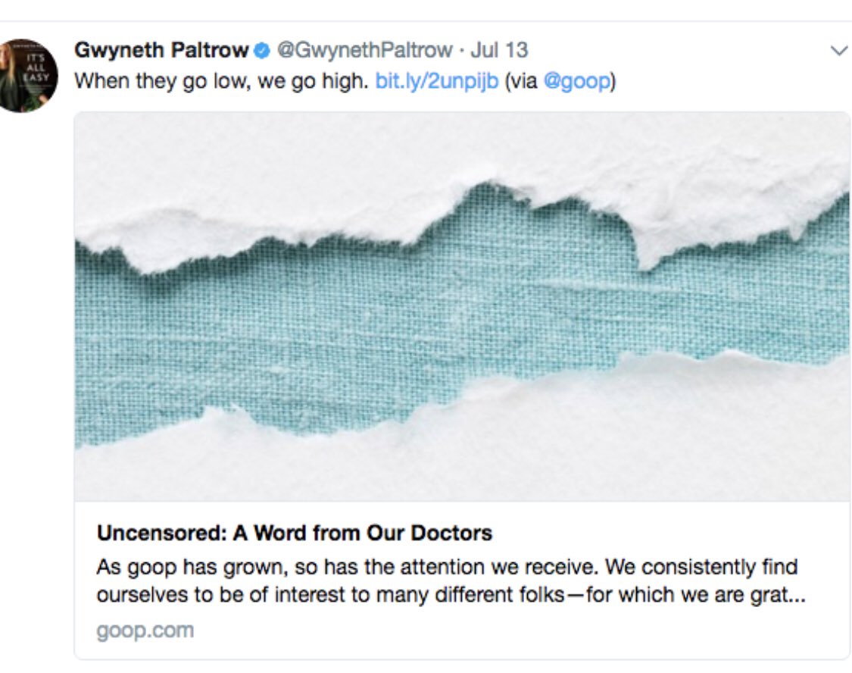Open Gwyneth Paltrow's profile avatar
Screen dimensions: 852x673
[27, 76]
